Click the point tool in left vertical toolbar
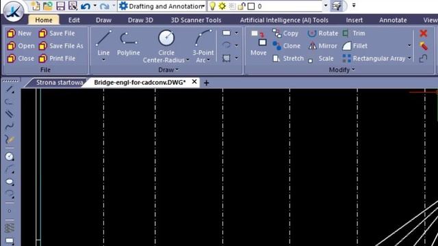This screenshot has height=246, width=438. [10, 211]
